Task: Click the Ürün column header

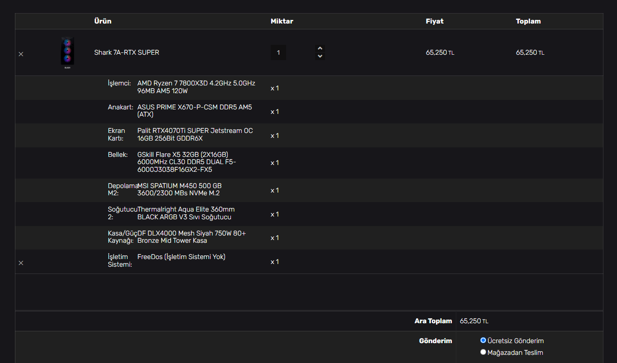Action: tap(103, 21)
